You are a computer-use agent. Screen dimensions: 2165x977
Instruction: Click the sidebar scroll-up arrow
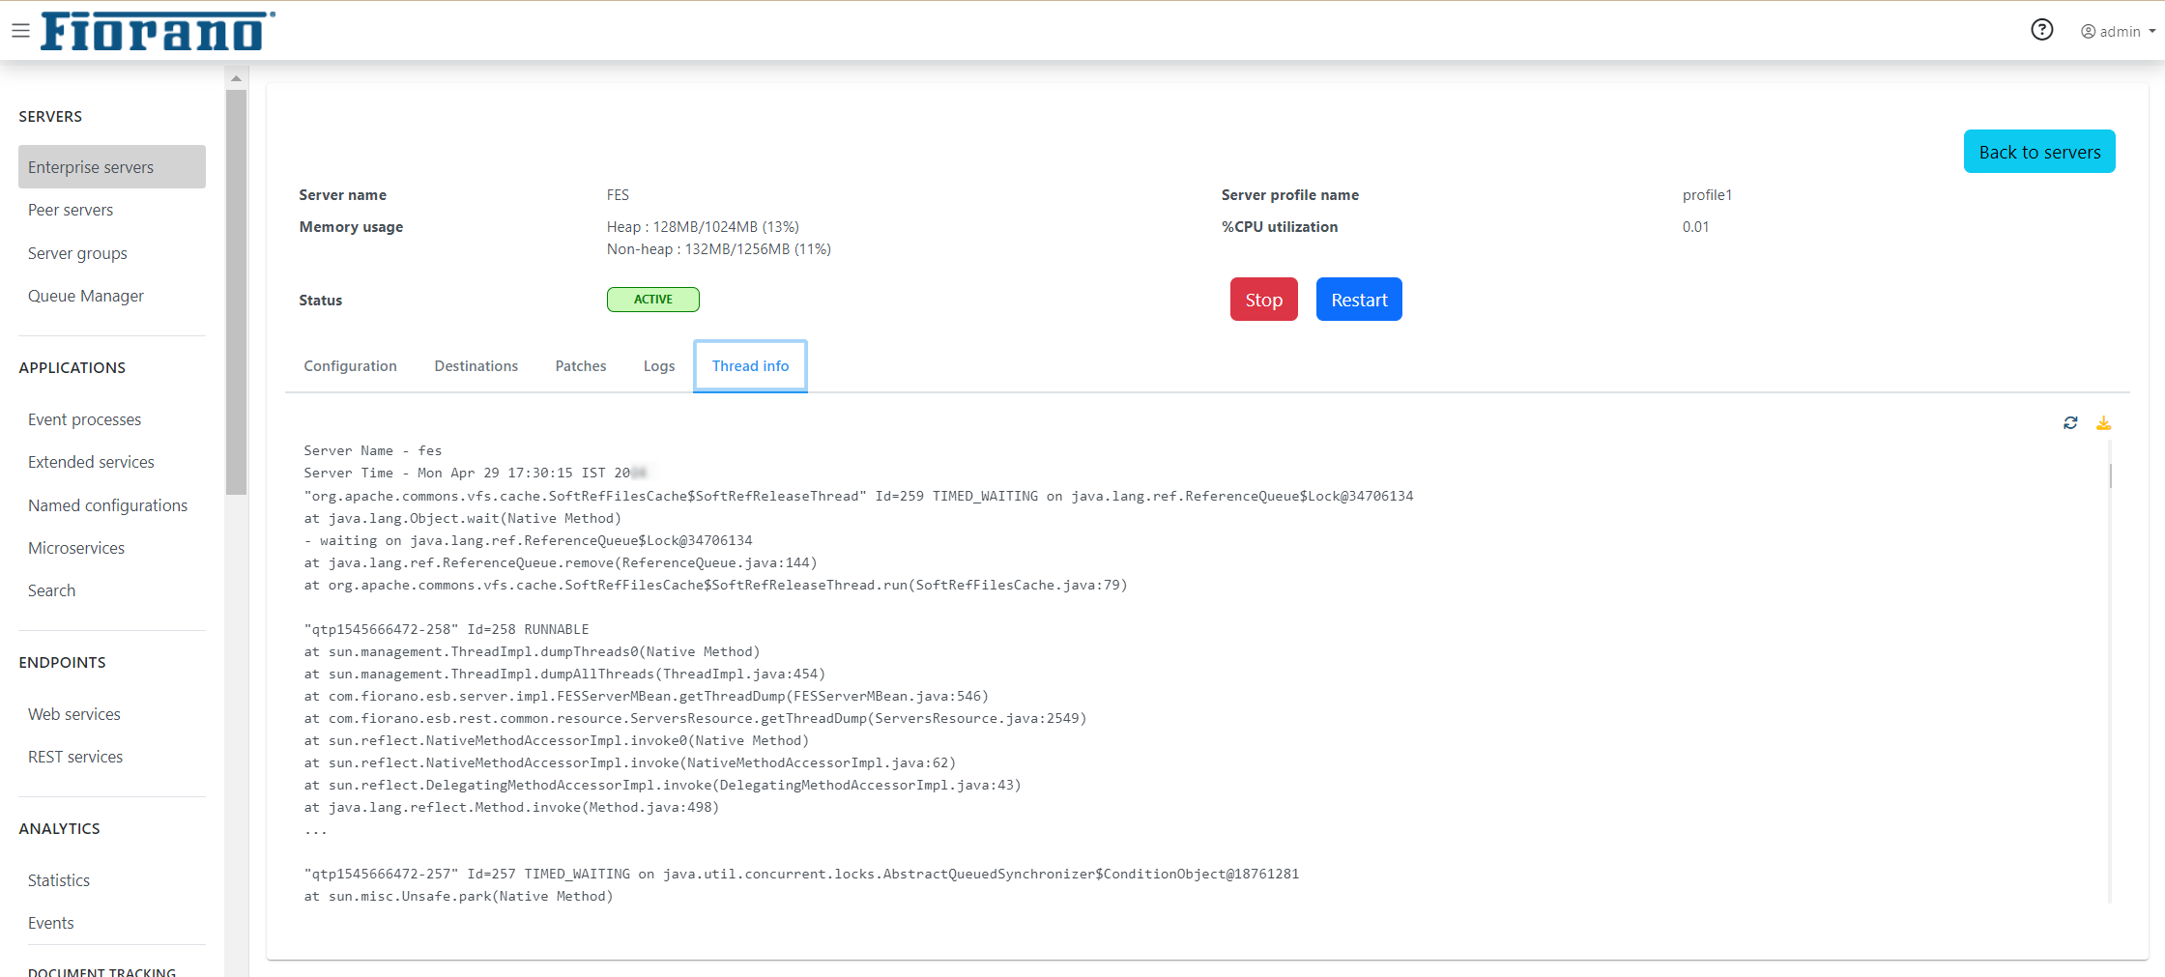coord(236,78)
